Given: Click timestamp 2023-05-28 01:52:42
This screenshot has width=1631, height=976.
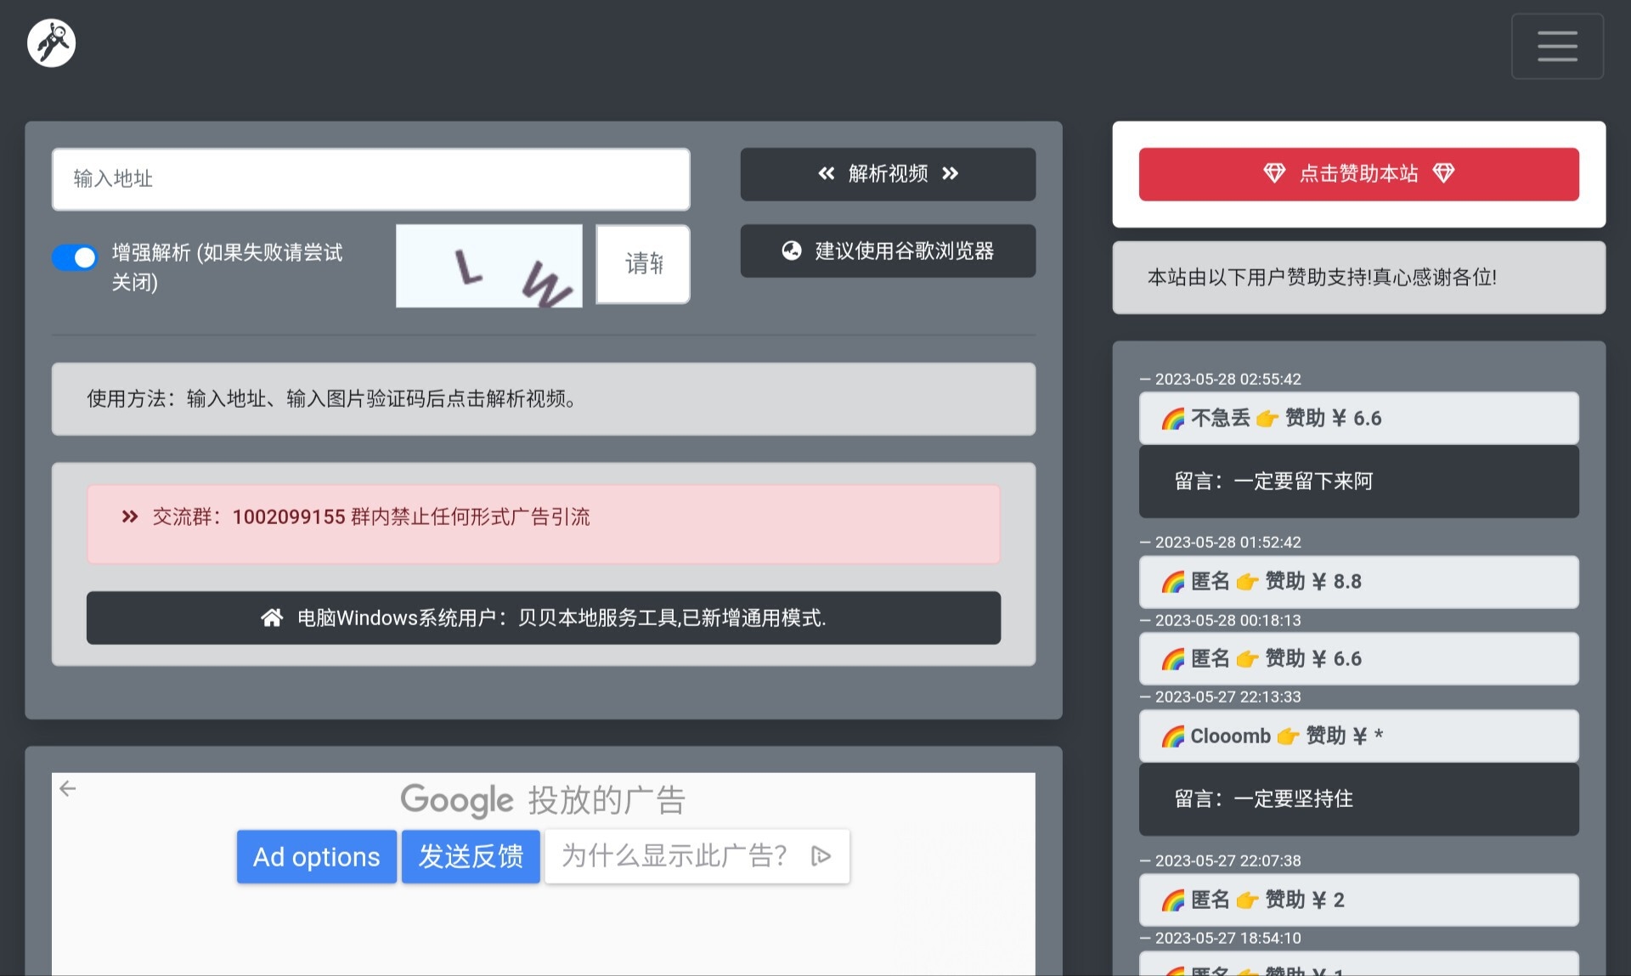Looking at the screenshot, I should (x=1227, y=542).
